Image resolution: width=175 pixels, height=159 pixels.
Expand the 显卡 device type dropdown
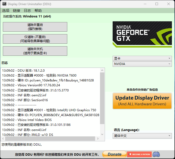142,58
